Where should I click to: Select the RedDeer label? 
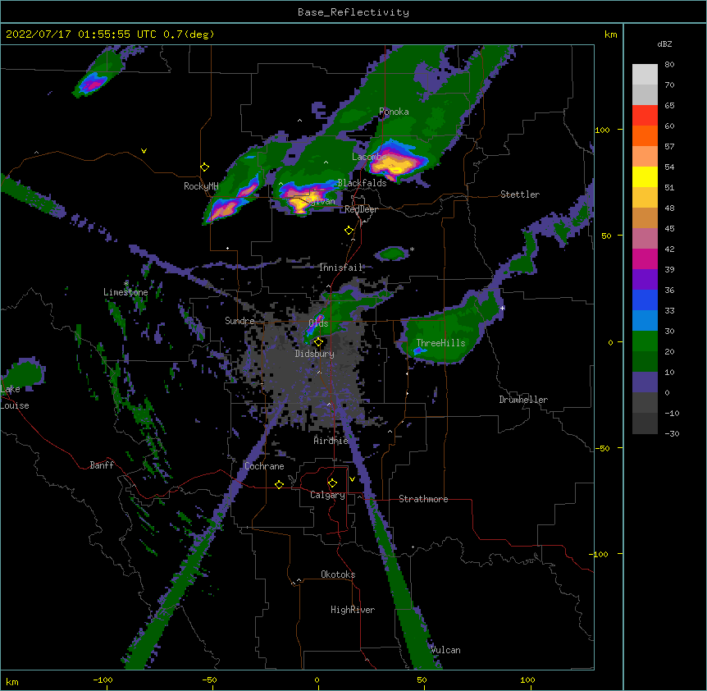click(361, 209)
